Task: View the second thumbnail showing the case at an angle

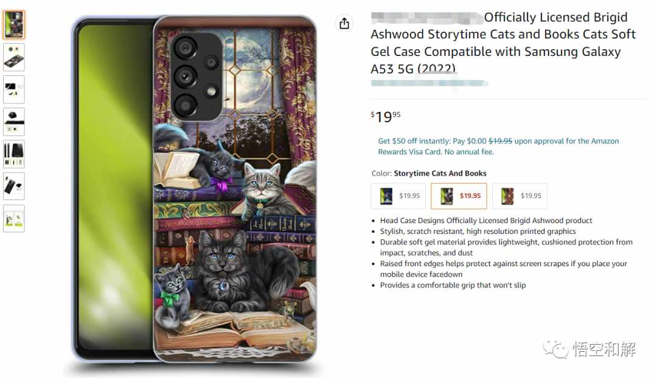Action: [x=14, y=57]
